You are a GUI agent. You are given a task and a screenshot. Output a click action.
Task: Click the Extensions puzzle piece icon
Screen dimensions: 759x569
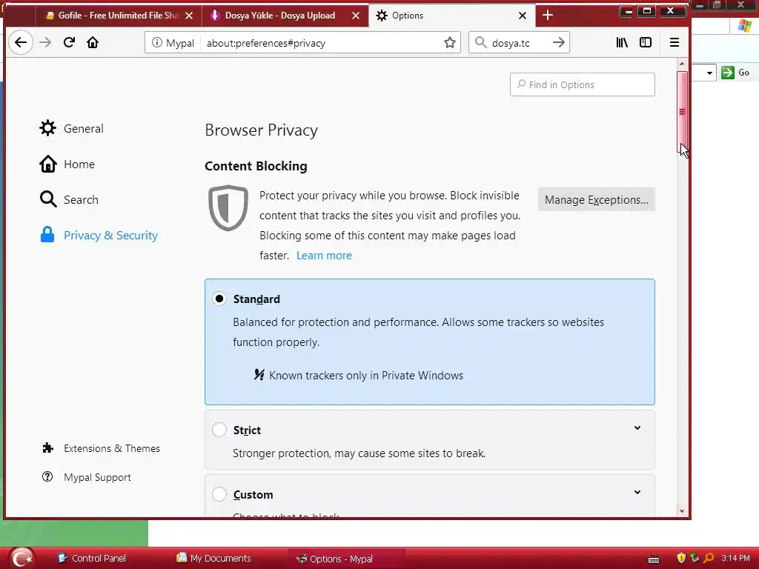click(x=47, y=448)
